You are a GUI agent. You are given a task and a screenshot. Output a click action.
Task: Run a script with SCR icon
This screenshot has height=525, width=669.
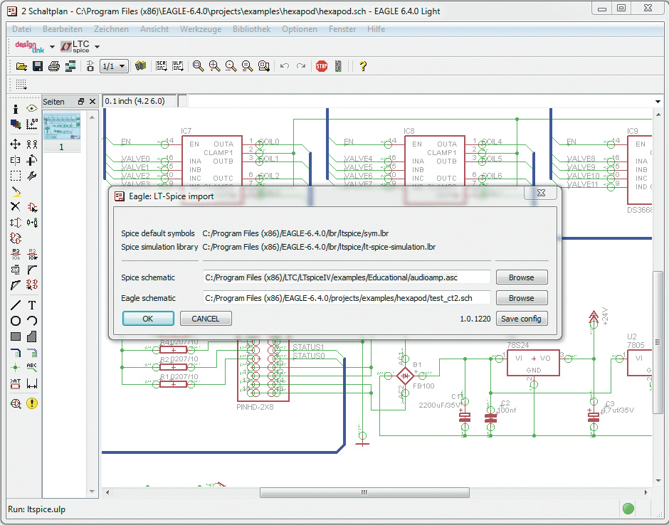[162, 66]
